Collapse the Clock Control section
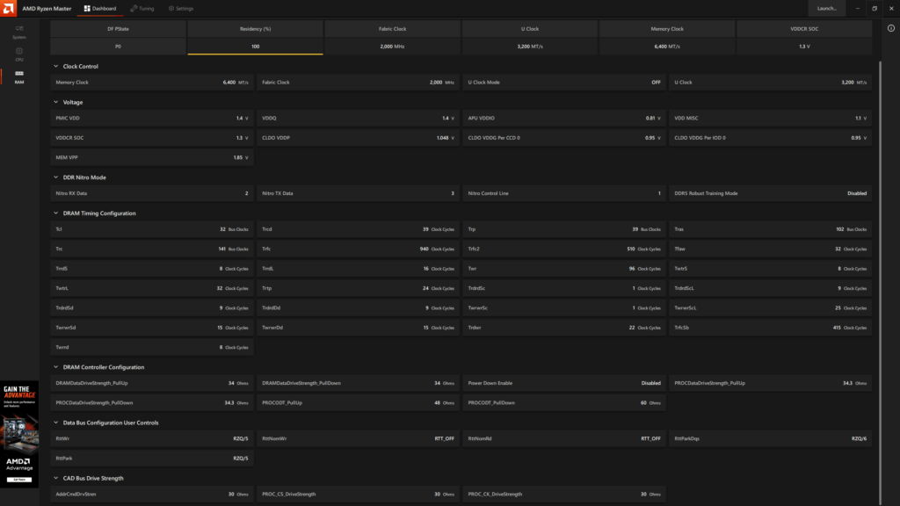The width and height of the screenshot is (900, 506). coord(55,67)
